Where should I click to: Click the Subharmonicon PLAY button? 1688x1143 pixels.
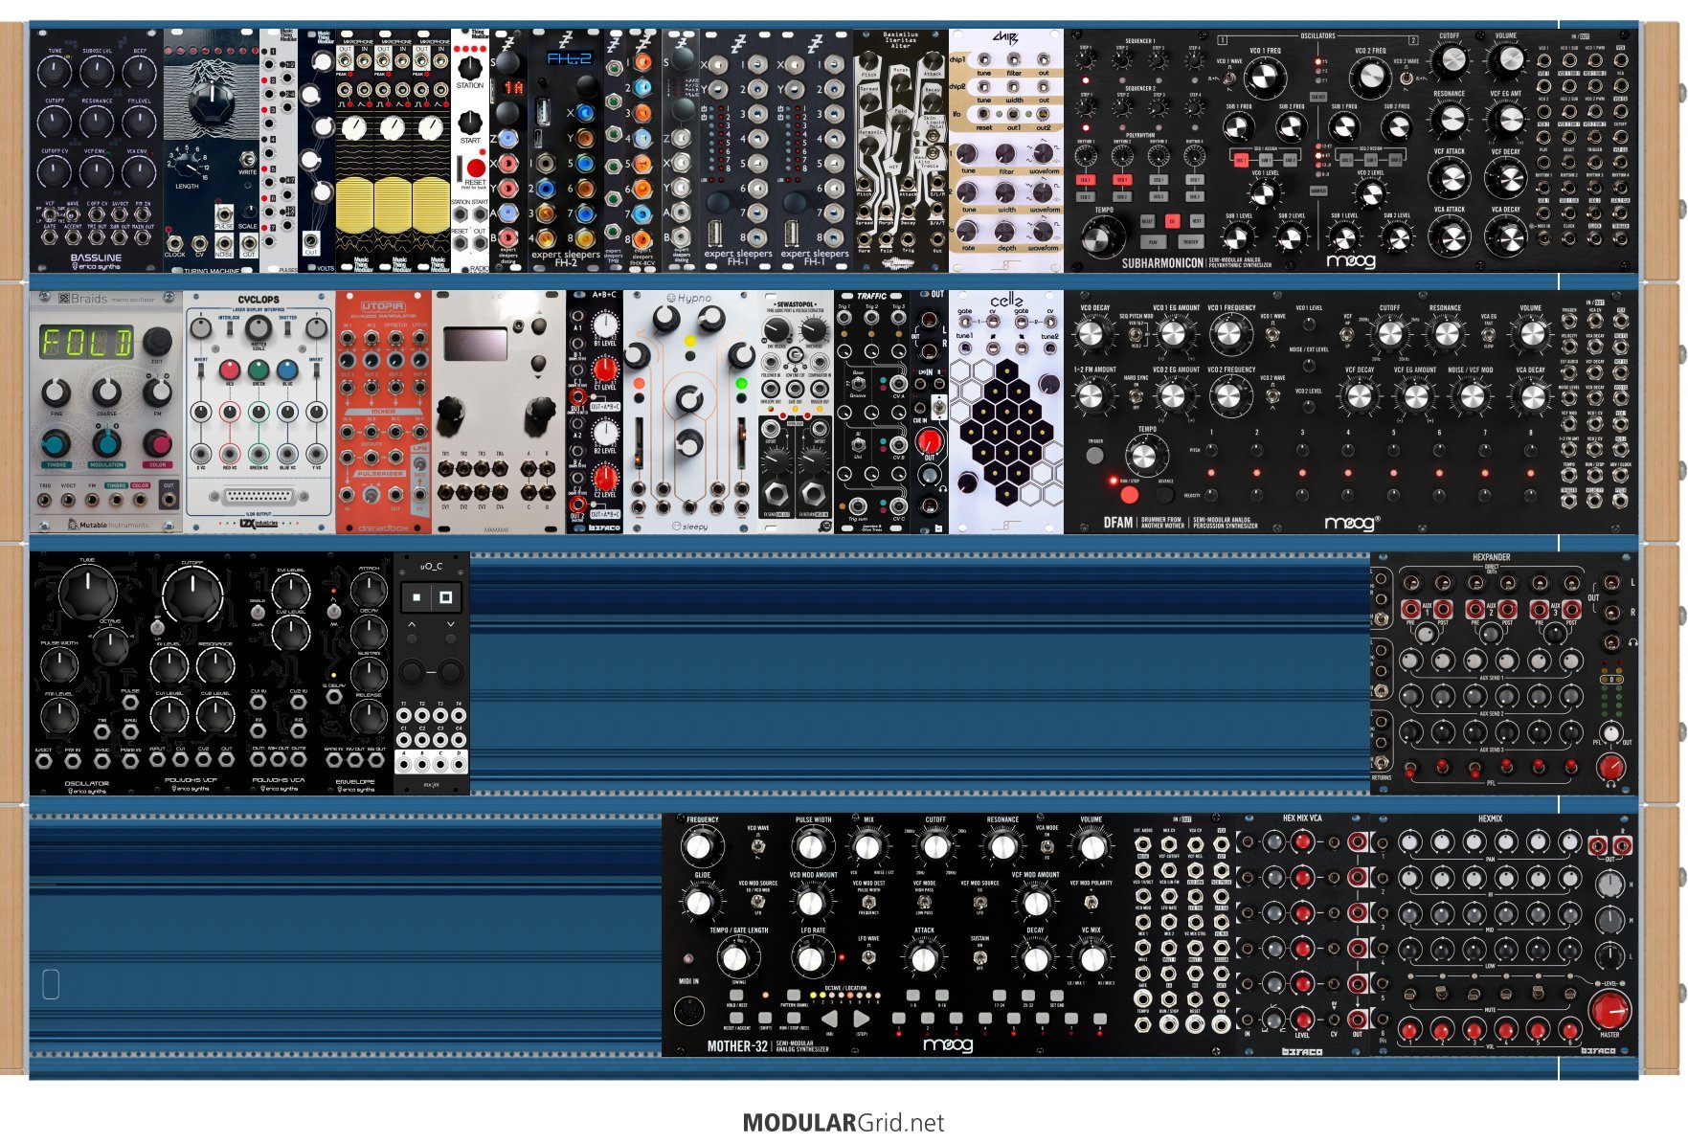[1153, 242]
